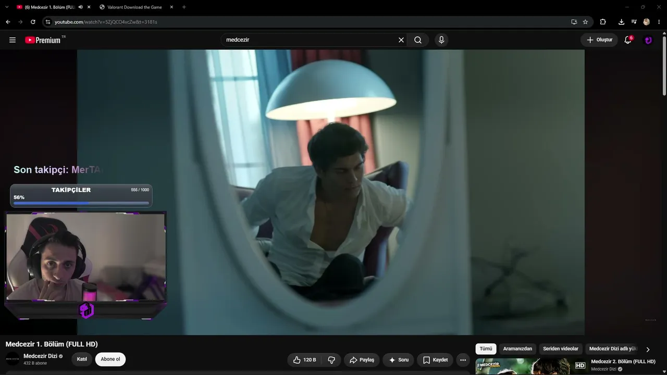Open the Medcezir Dizi channel name link

(x=40, y=356)
